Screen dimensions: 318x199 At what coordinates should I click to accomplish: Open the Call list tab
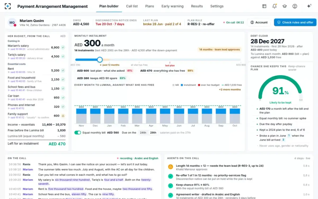[x=132, y=6]
